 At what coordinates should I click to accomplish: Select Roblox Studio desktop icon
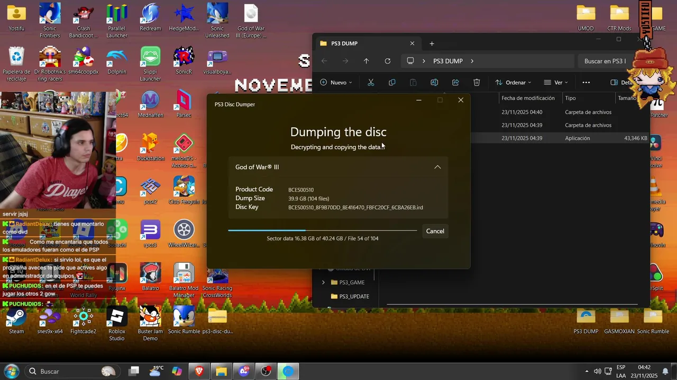[x=117, y=324]
